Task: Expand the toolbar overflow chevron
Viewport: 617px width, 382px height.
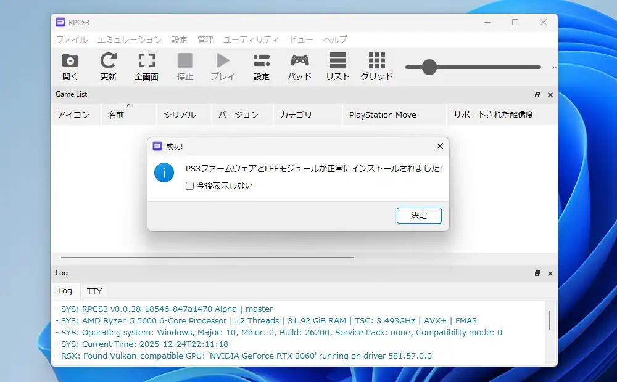Action: click(x=553, y=68)
